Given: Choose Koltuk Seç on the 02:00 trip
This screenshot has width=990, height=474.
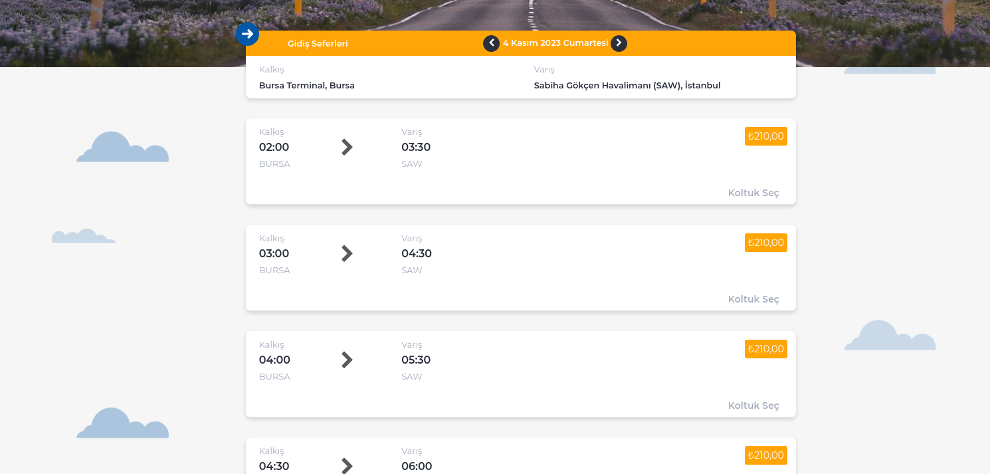Looking at the screenshot, I should pos(753,192).
